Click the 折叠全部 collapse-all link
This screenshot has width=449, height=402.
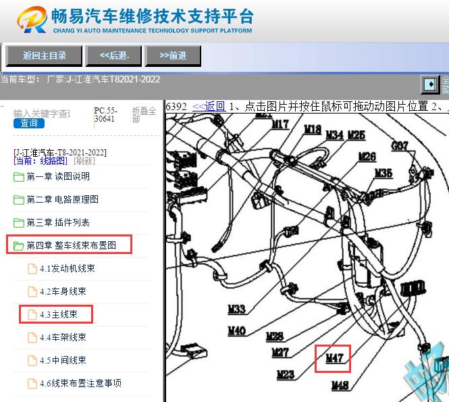144,115
